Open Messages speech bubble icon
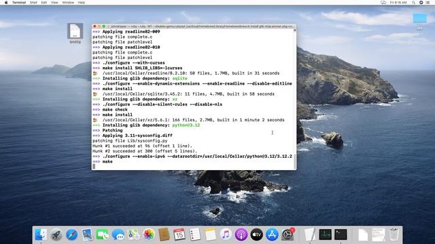The image size is (435, 244). click(118, 235)
